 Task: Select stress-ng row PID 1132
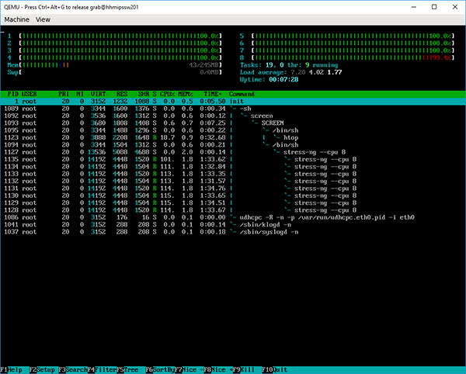click(x=233, y=182)
